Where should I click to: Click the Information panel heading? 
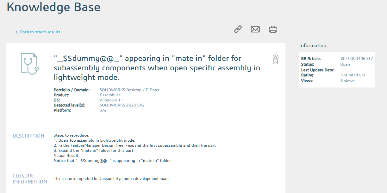point(313,46)
